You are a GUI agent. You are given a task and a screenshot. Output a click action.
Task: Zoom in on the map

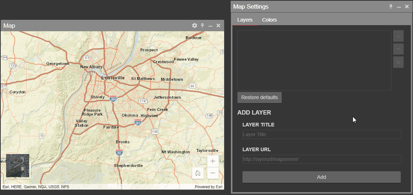pos(213,161)
